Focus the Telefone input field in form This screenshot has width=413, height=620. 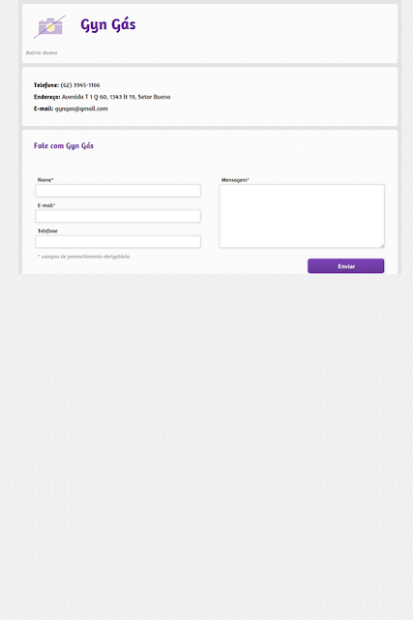tap(118, 241)
